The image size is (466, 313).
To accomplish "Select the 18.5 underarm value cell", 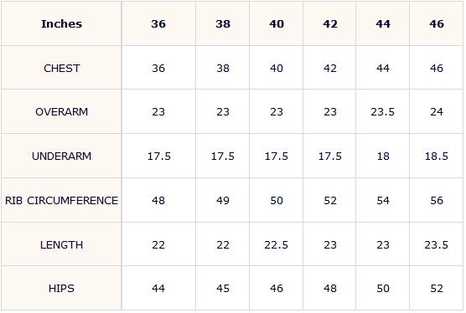I will 437,156.
